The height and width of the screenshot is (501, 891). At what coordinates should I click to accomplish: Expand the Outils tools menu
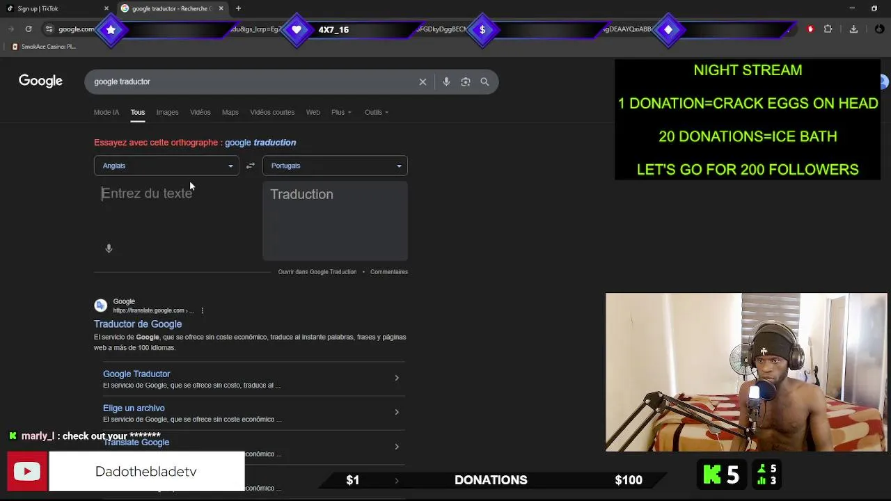point(377,112)
